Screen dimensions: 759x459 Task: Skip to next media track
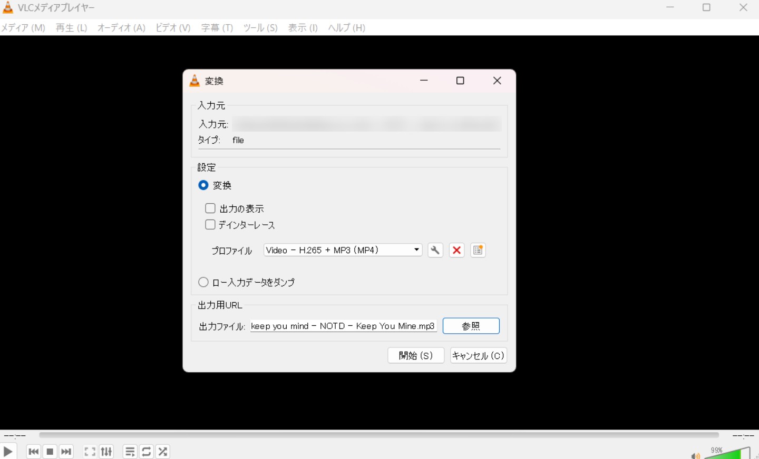[x=66, y=452]
